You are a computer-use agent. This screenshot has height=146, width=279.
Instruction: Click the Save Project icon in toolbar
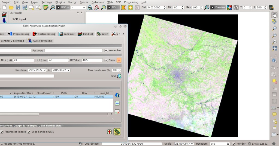pyautogui.click(x=18, y=7)
